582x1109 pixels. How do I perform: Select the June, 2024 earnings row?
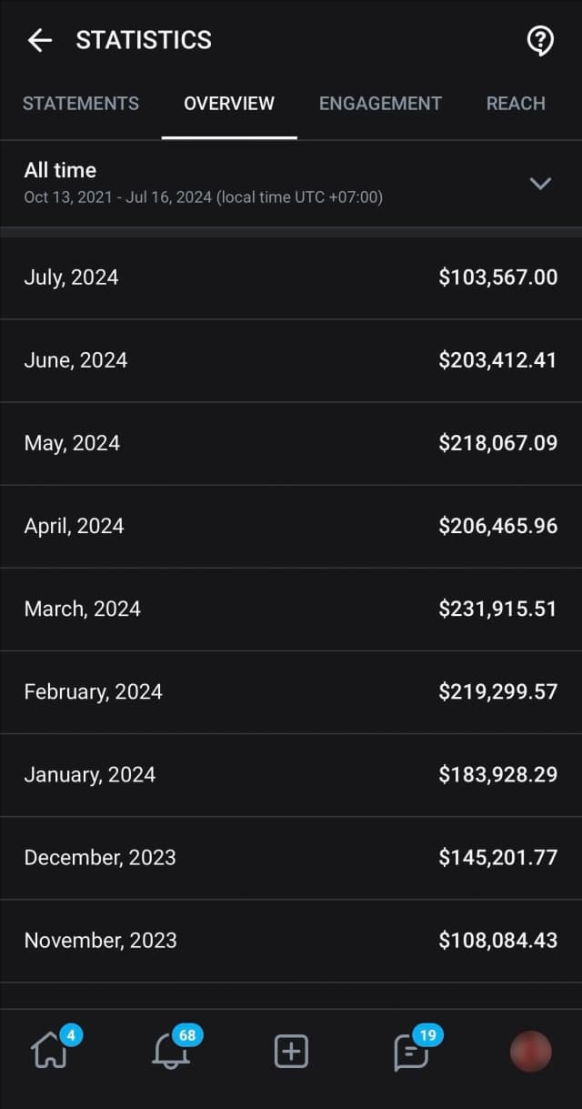(x=291, y=360)
